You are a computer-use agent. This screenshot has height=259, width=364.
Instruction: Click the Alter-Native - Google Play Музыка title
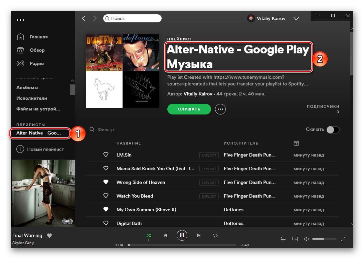pyautogui.click(x=238, y=57)
